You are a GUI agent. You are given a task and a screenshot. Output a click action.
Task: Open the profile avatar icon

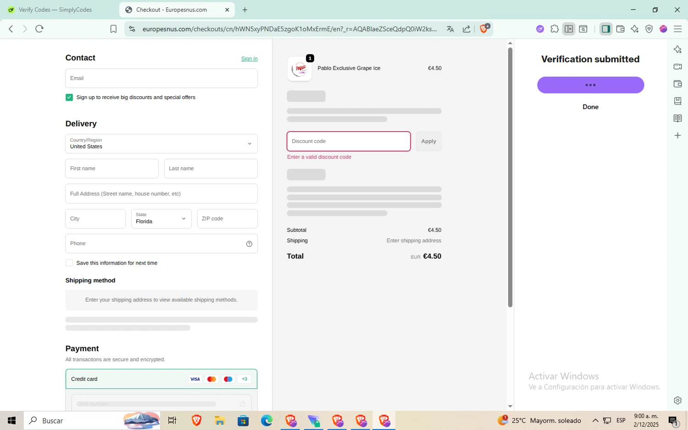663,29
